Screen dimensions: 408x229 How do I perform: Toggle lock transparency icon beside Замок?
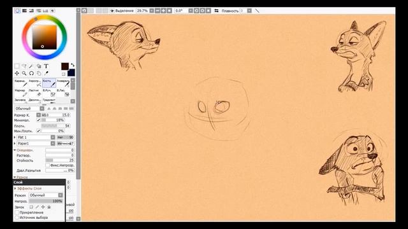click(x=31, y=207)
